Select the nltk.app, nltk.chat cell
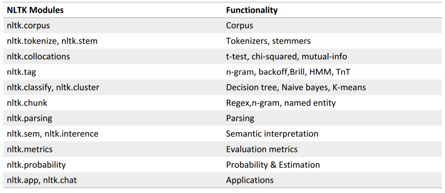This screenshot has height=193, width=445. (x=42, y=180)
